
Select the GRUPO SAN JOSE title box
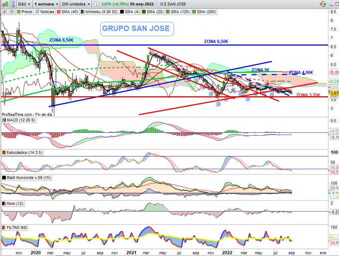point(137,29)
